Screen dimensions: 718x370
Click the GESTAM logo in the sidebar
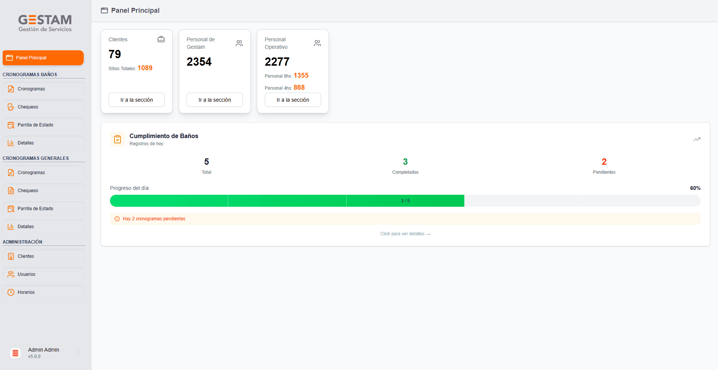click(45, 23)
